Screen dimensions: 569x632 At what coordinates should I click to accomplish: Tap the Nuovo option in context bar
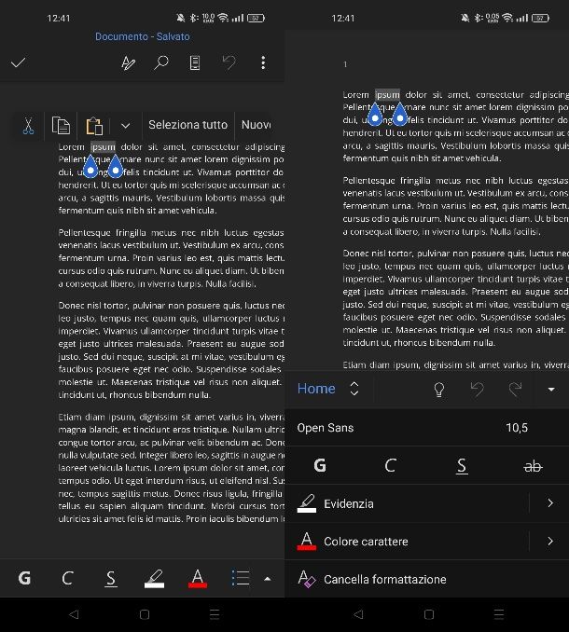click(x=257, y=125)
